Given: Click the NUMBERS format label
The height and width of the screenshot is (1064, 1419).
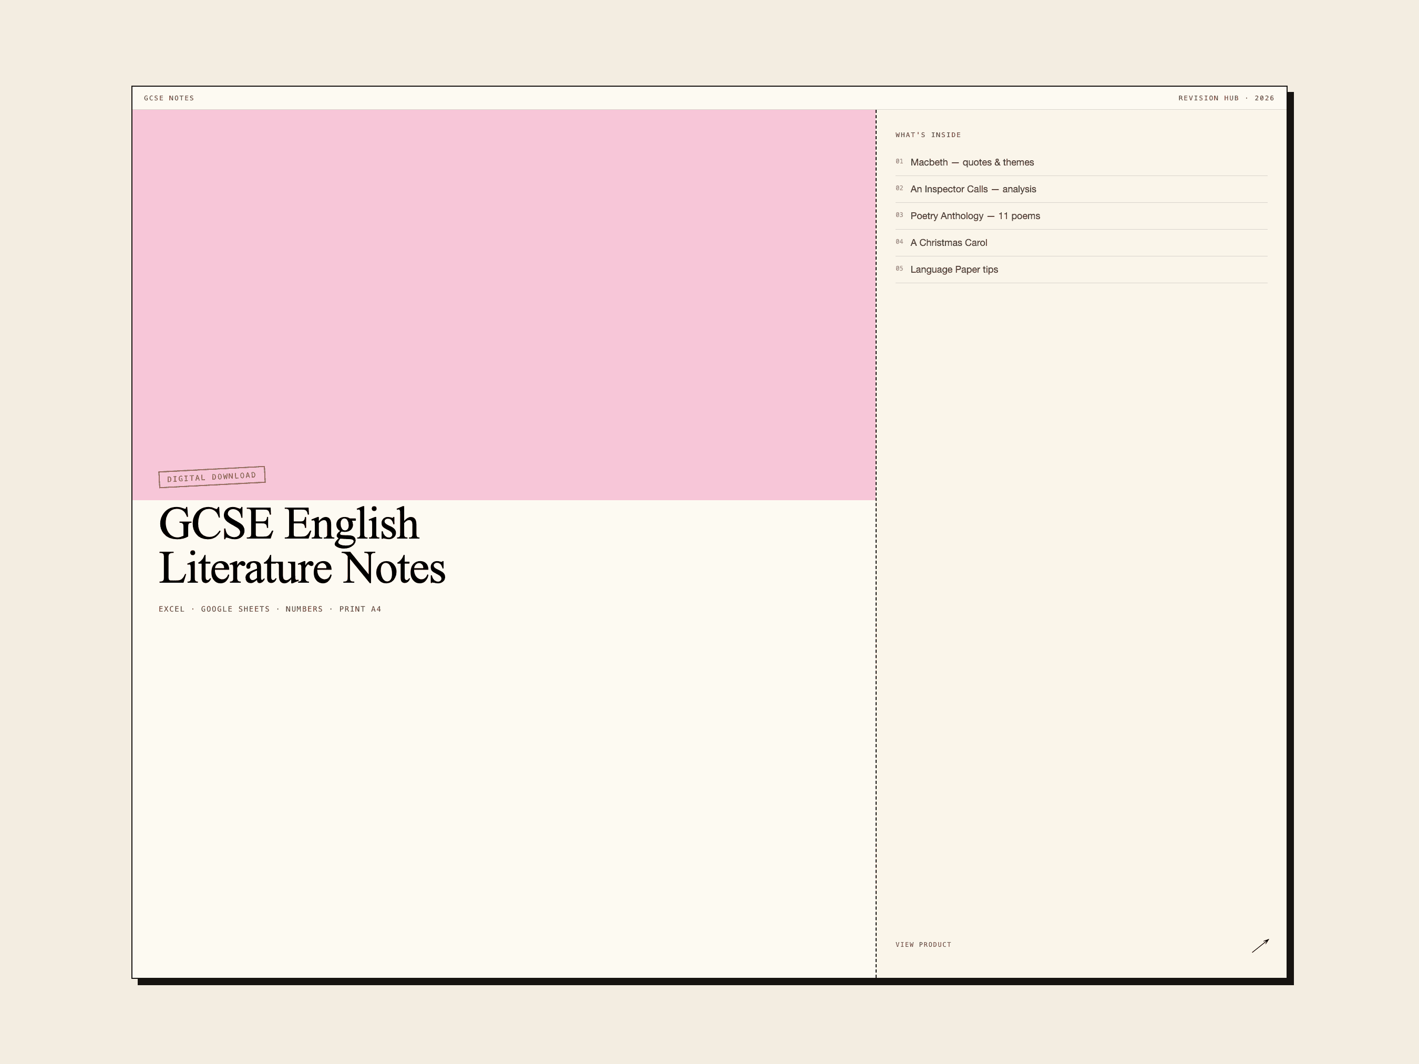Looking at the screenshot, I should click(304, 610).
